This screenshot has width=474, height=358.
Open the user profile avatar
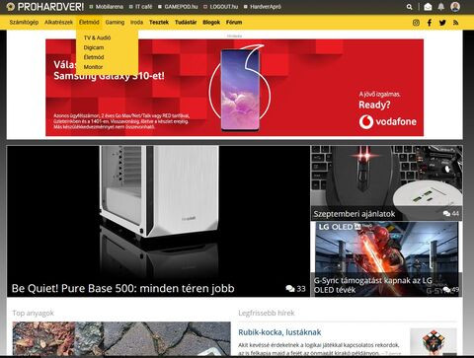(455, 7)
